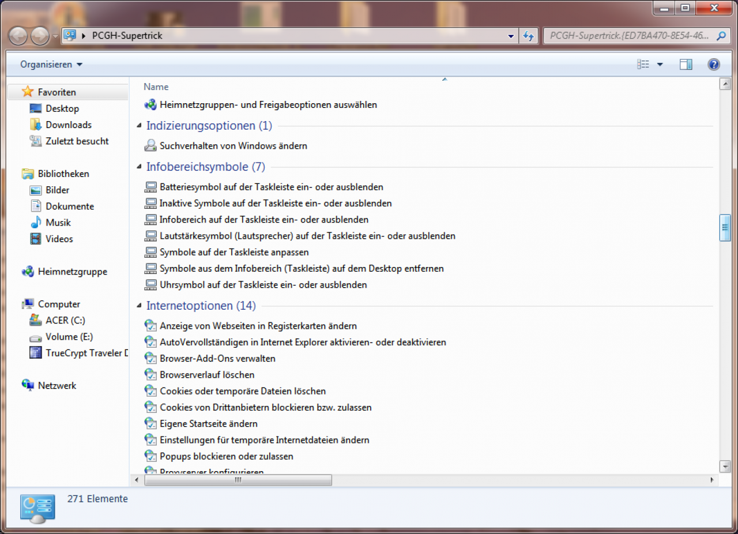The width and height of the screenshot is (738, 534).
Task: Select the Infobereichsymbole (7) group header
Action: 206,167
